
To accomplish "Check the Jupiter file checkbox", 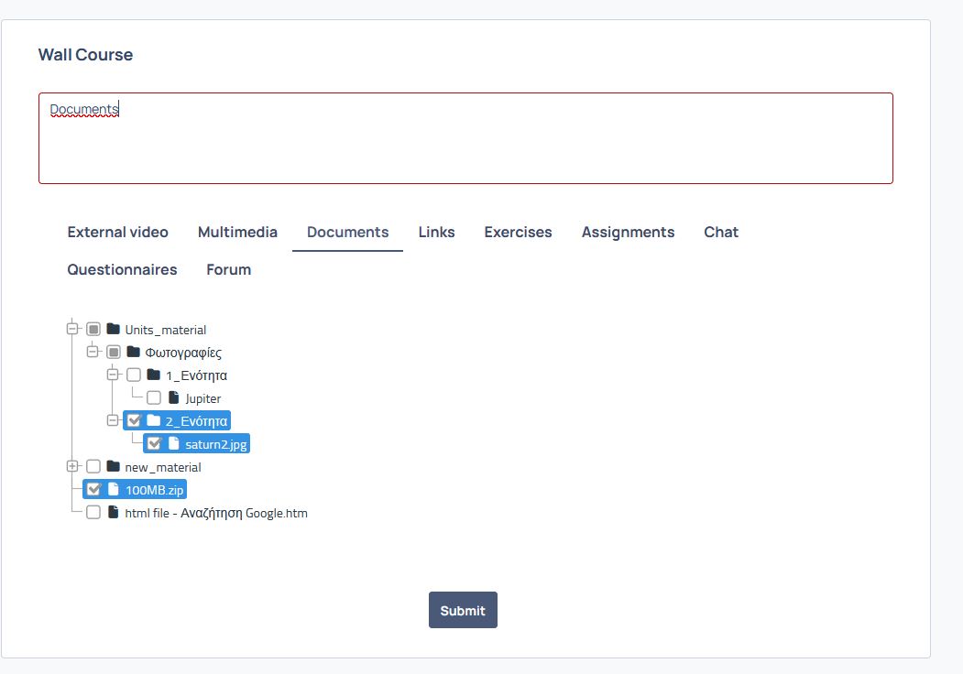I will (154, 397).
